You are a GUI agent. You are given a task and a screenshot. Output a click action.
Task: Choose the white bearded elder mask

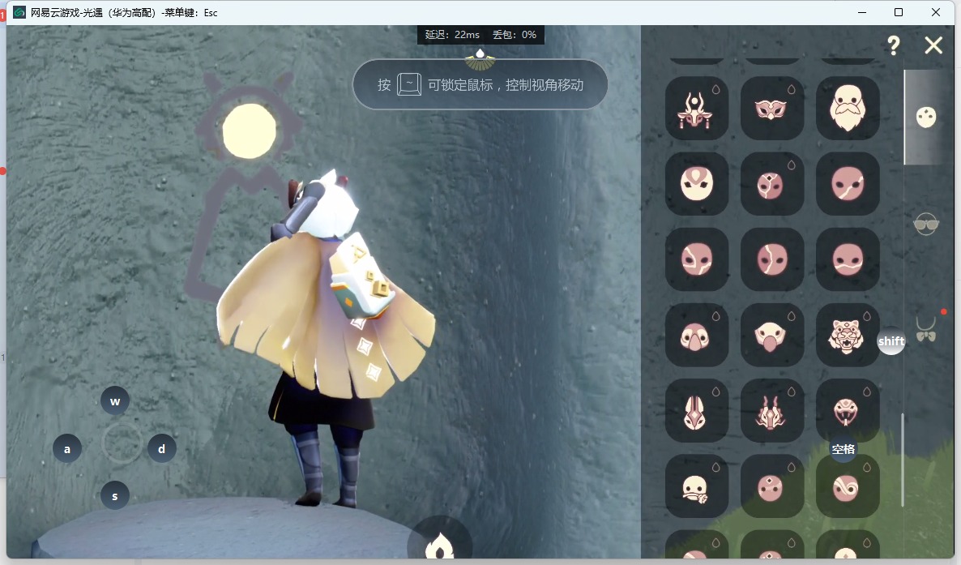point(848,109)
